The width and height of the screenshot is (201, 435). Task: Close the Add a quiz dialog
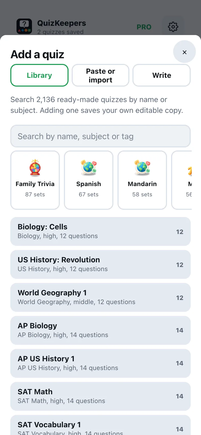(185, 52)
